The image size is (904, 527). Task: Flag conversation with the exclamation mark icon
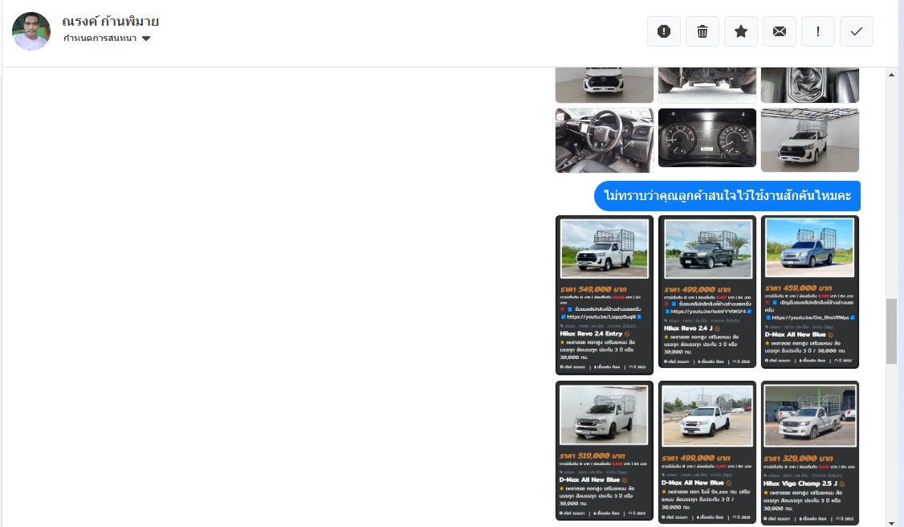(817, 31)
